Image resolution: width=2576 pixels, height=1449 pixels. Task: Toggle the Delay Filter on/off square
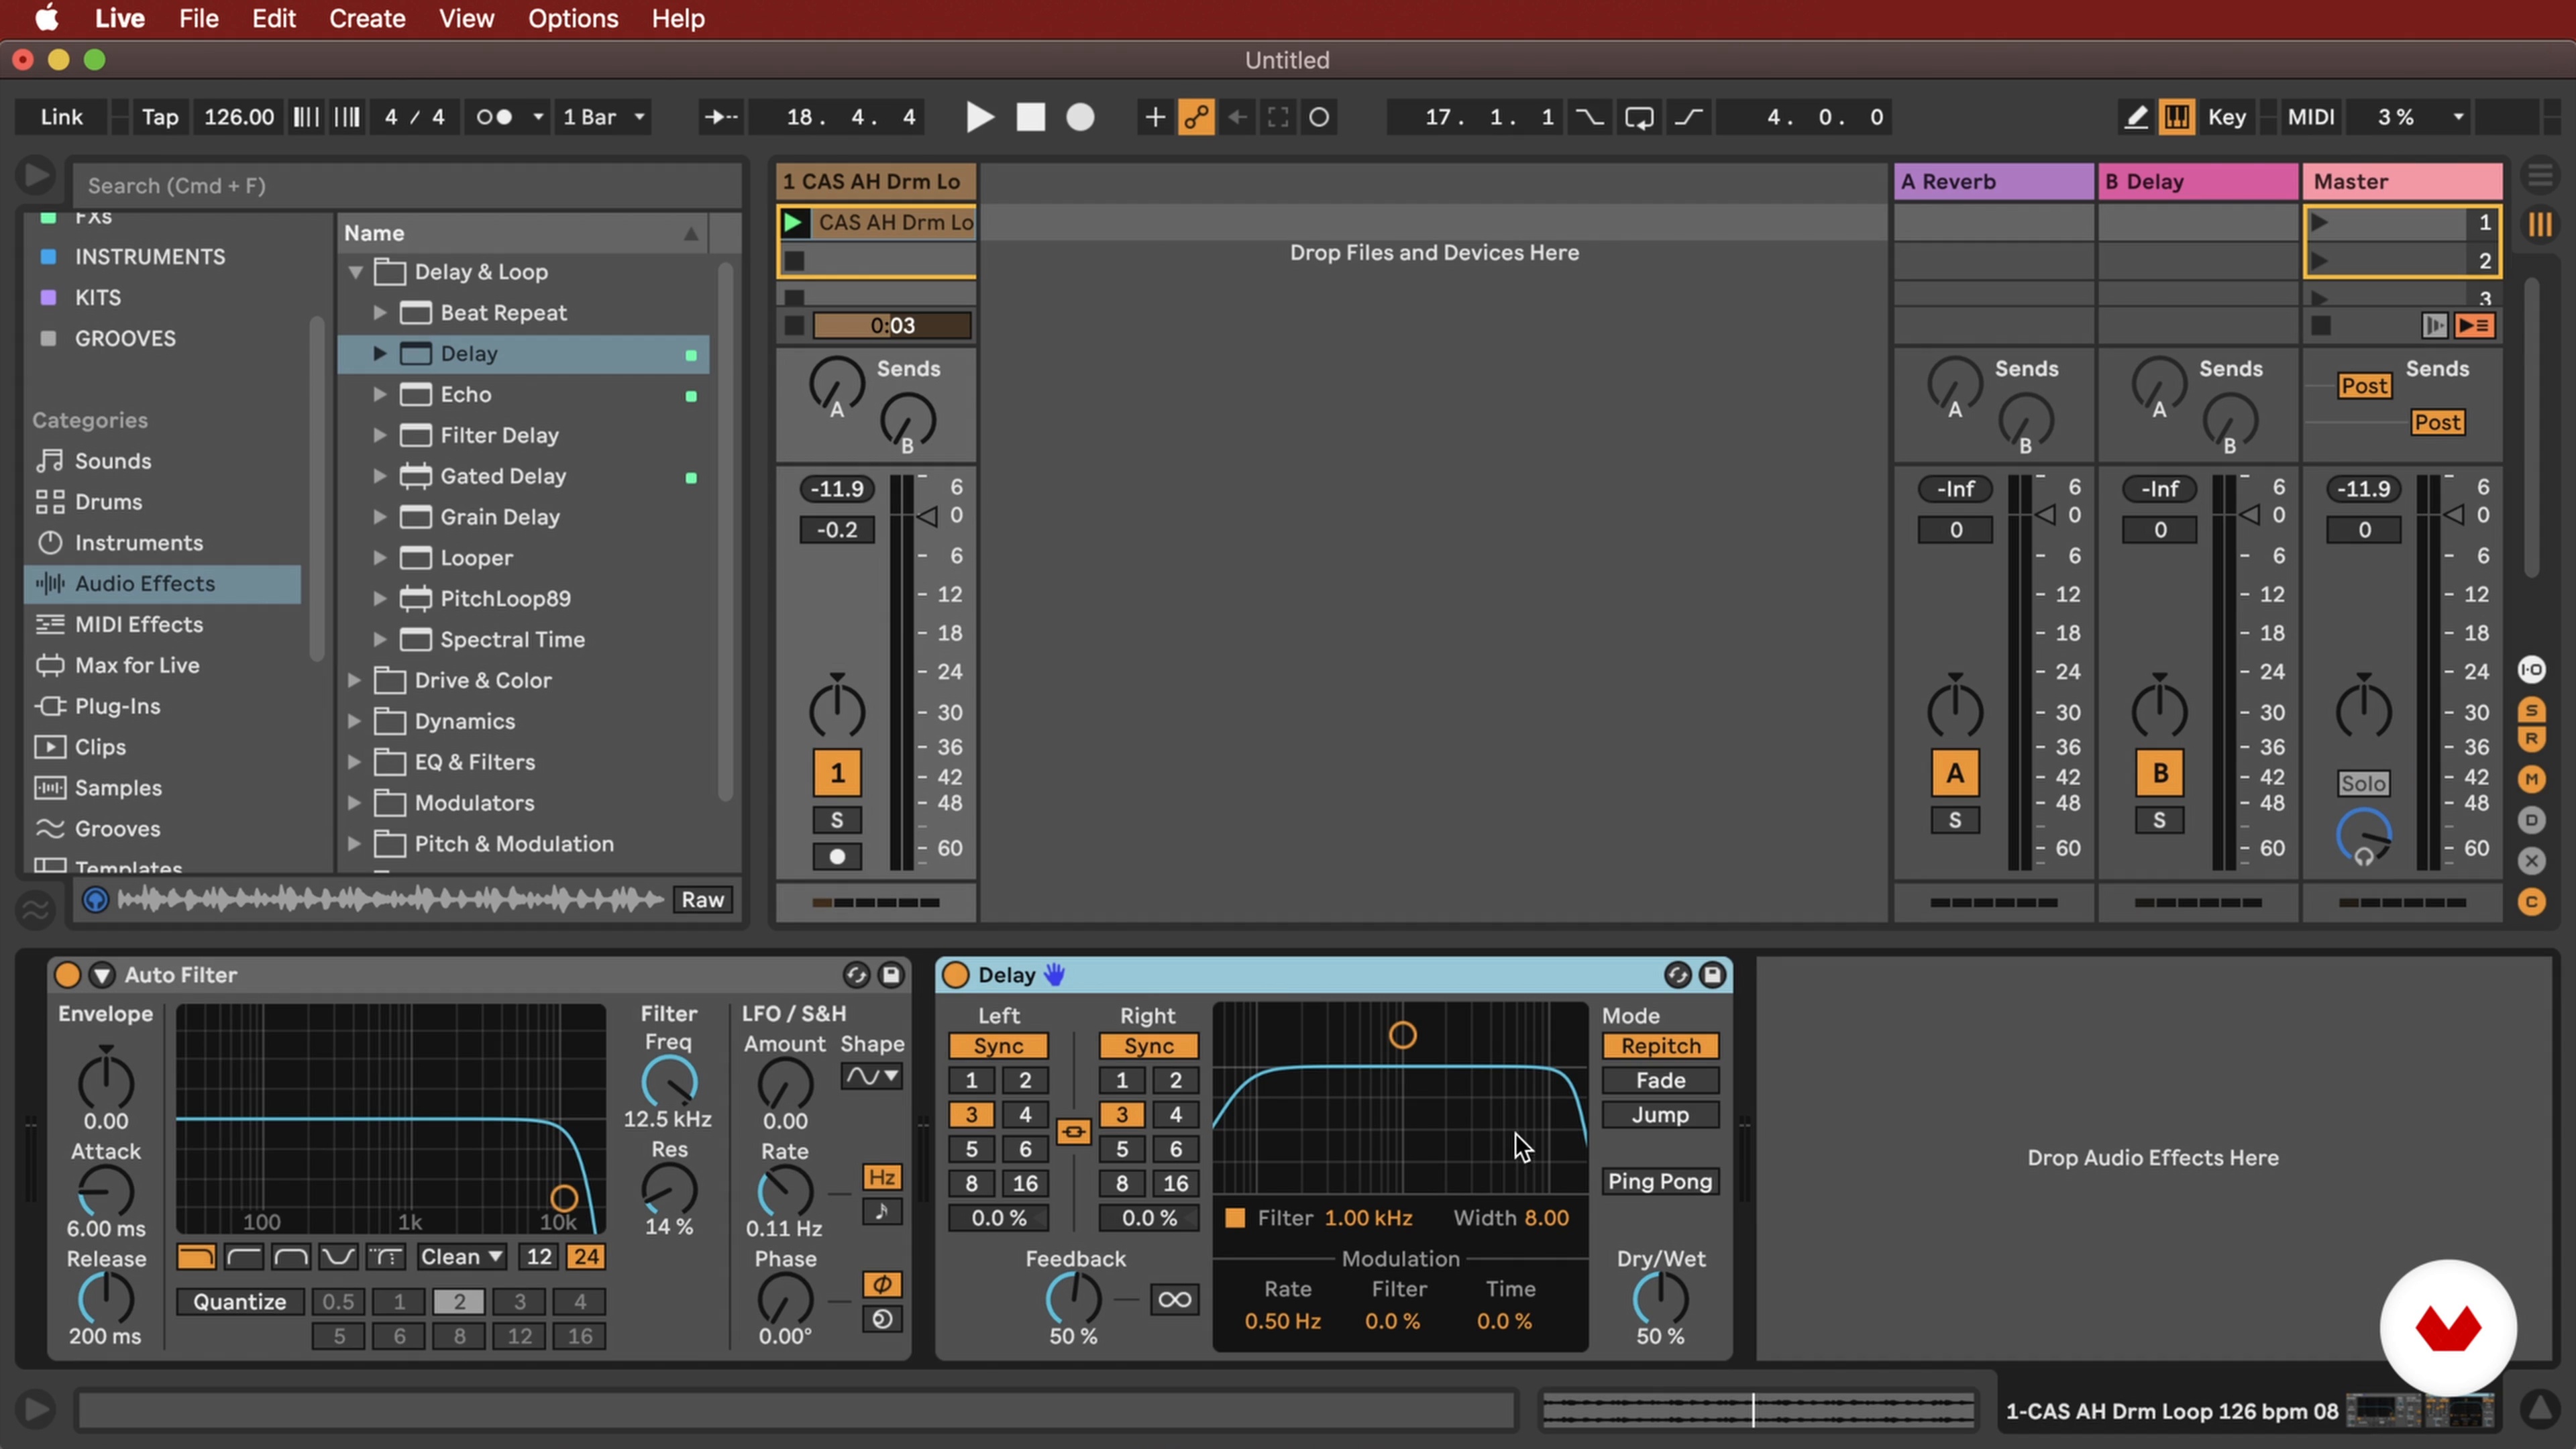1235,1218
